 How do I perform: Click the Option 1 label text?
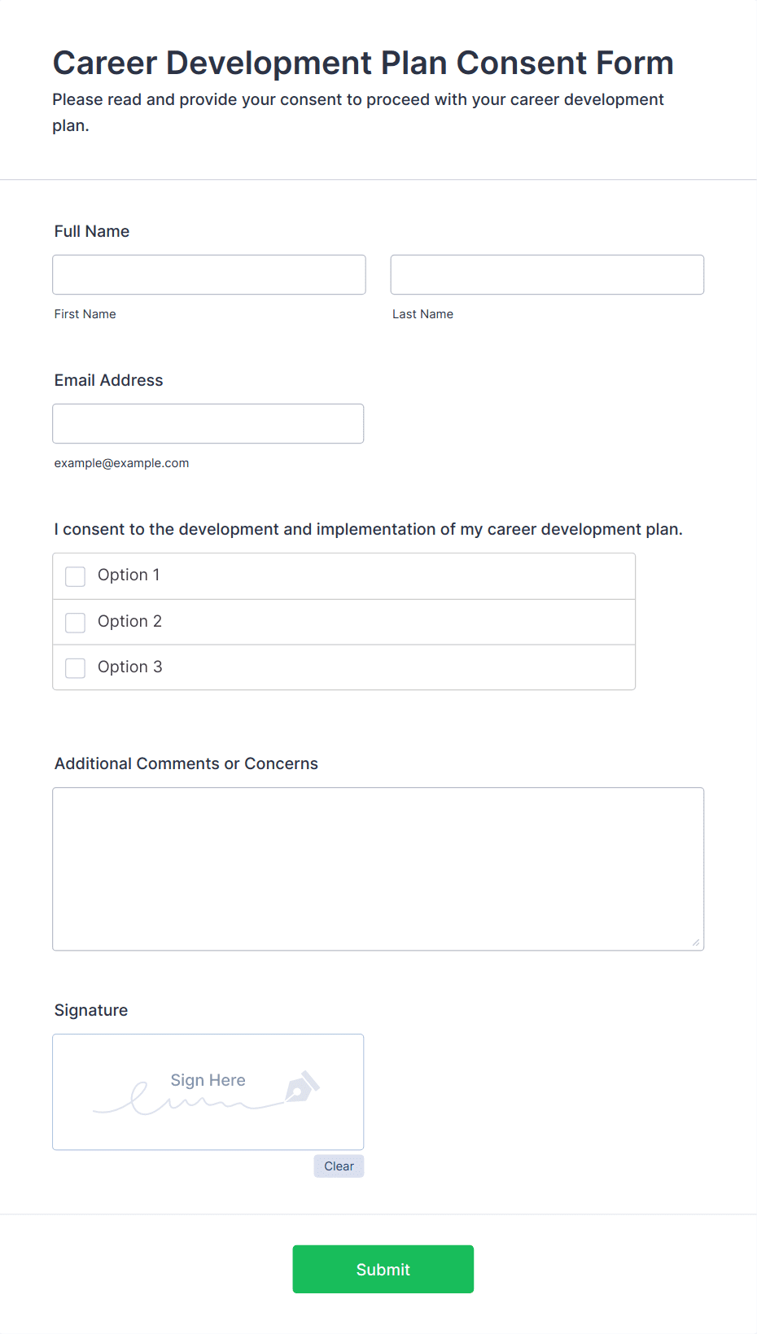click(x=129, y=575)
